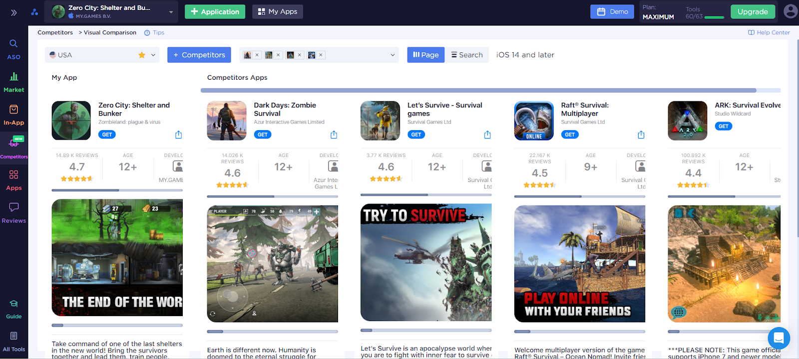This screenshot has height=359, width=799.
Task: Open the Apps section in sidebar
Action: [x=14, y=180]
